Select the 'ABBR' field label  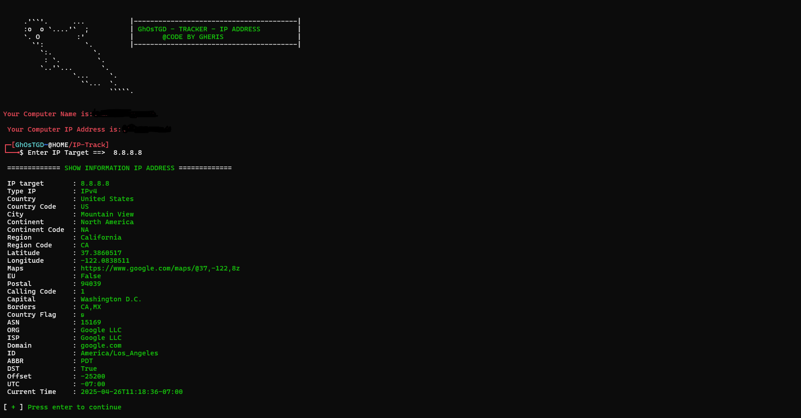(15, 361)
